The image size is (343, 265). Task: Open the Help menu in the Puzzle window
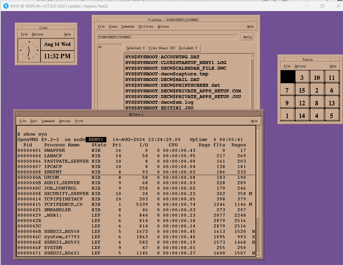(333, 66)
